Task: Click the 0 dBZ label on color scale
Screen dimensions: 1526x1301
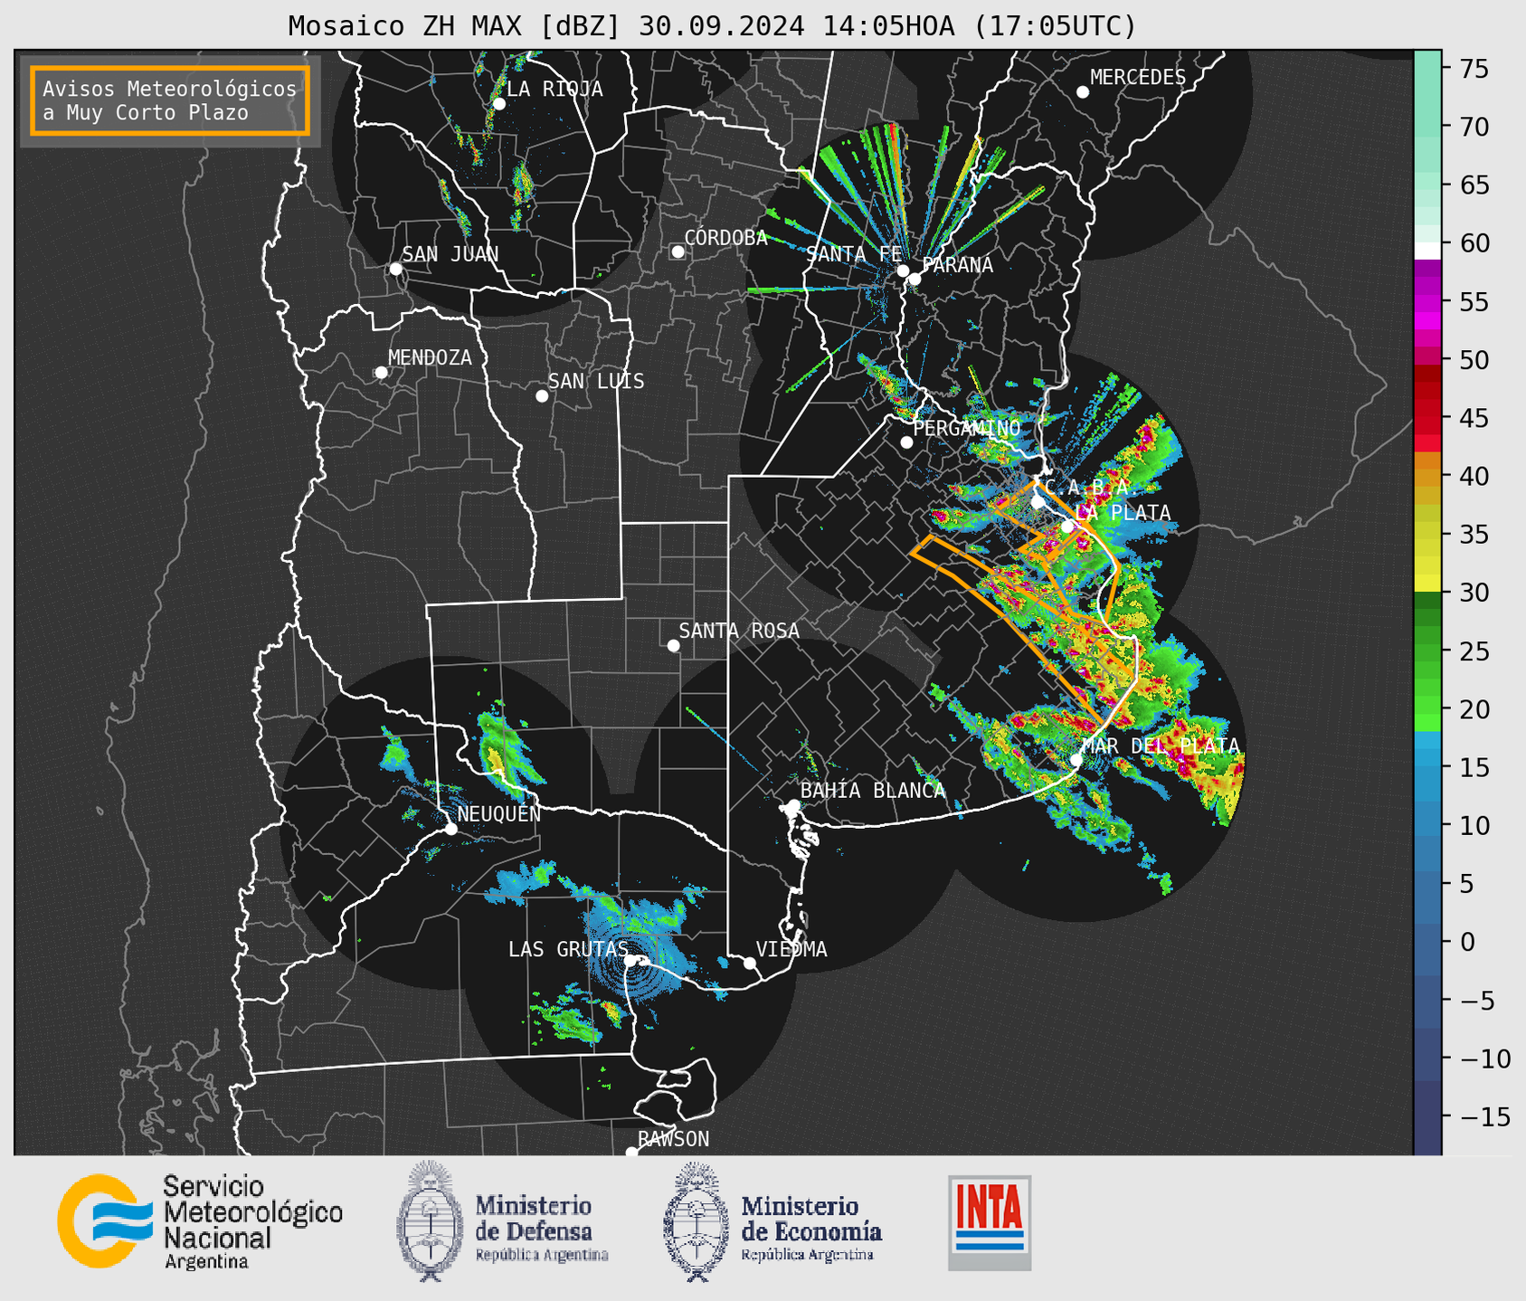Action: (x=1467, y=942)
